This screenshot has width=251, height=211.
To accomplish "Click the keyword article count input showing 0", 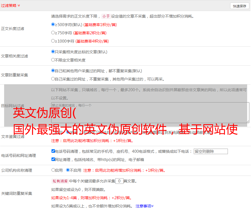I will (119, 181).
